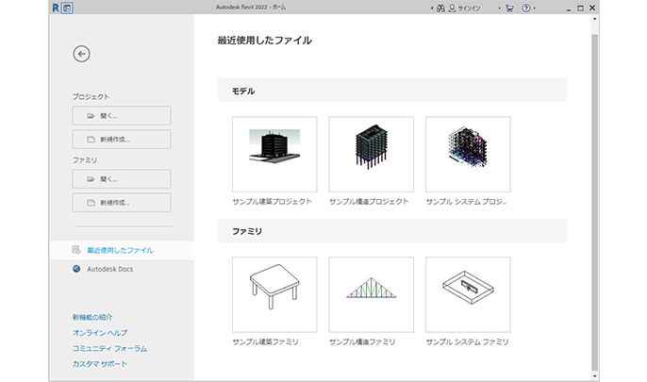Open the Autodesk App Store cart icon
Image resolution: width=647 pixels, height=382 pixels.
(x=509, y=8)
